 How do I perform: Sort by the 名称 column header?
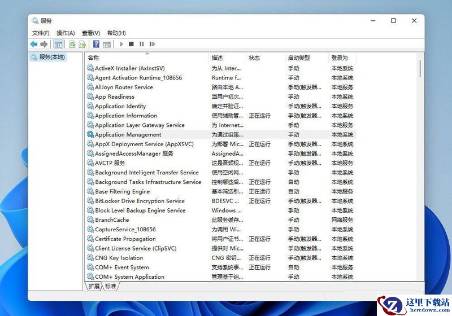(x=146, y=58)
